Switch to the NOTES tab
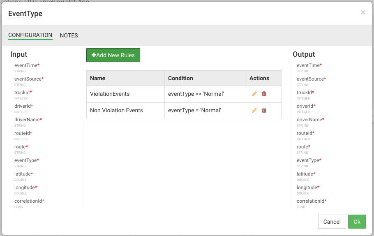This screenshot has height=236, width=374. (x=69, y=35)
